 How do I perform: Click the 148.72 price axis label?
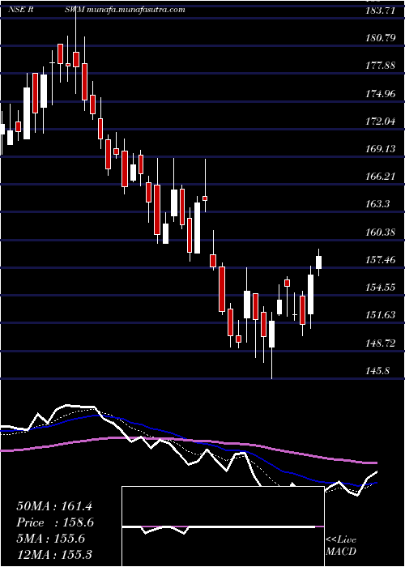point(379,343)
